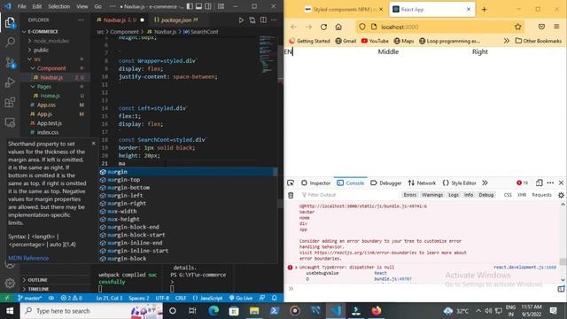The width and height of the screenshot is (567, 319).
Task: Show more devtools tabs chevron
Action: pyautogui.click(x=485, y=183)
